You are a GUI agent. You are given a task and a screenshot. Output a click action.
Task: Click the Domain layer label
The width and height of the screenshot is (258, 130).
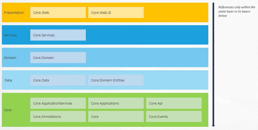point(10,58)
